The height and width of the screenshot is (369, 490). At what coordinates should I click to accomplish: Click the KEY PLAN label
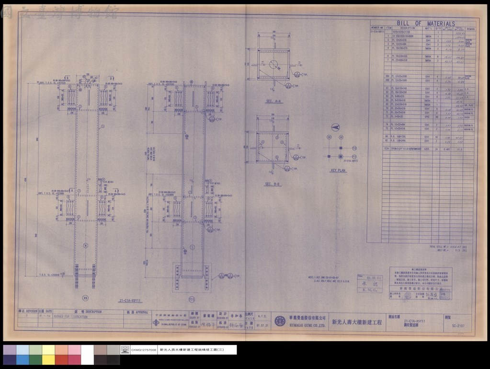[x=338, y=171]
